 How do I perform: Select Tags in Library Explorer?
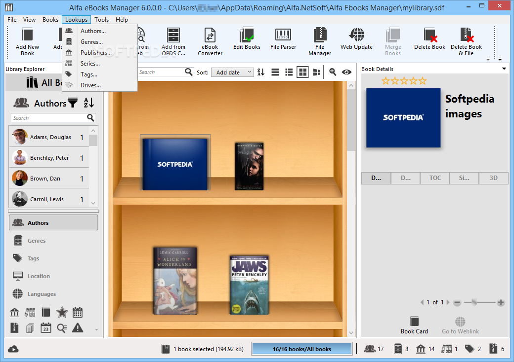53,258
